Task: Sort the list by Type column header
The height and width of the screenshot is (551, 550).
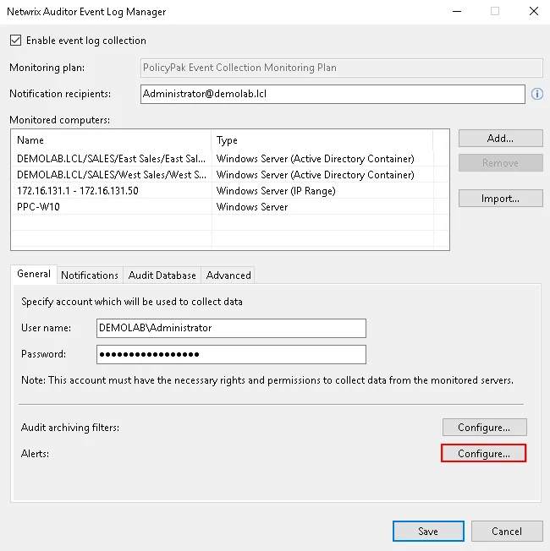Action: point(322,140)
